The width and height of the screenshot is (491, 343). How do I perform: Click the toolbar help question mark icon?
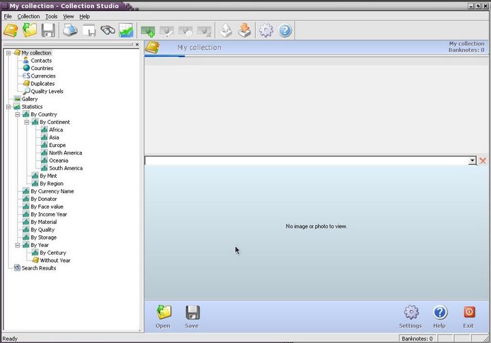tap(285, 31)
